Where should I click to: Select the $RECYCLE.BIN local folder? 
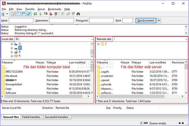[x=14, y=72]
